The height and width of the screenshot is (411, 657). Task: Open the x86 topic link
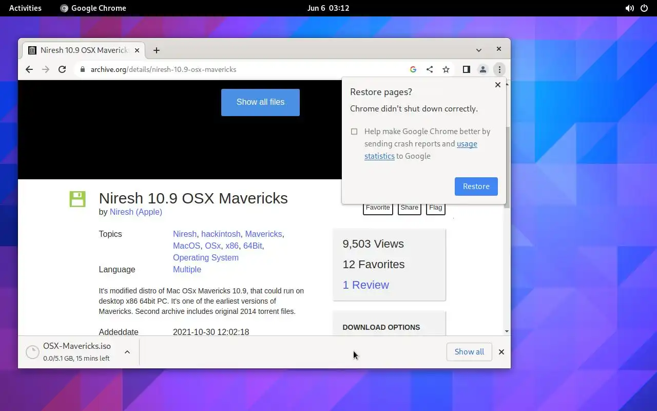[x=232, y=246]
